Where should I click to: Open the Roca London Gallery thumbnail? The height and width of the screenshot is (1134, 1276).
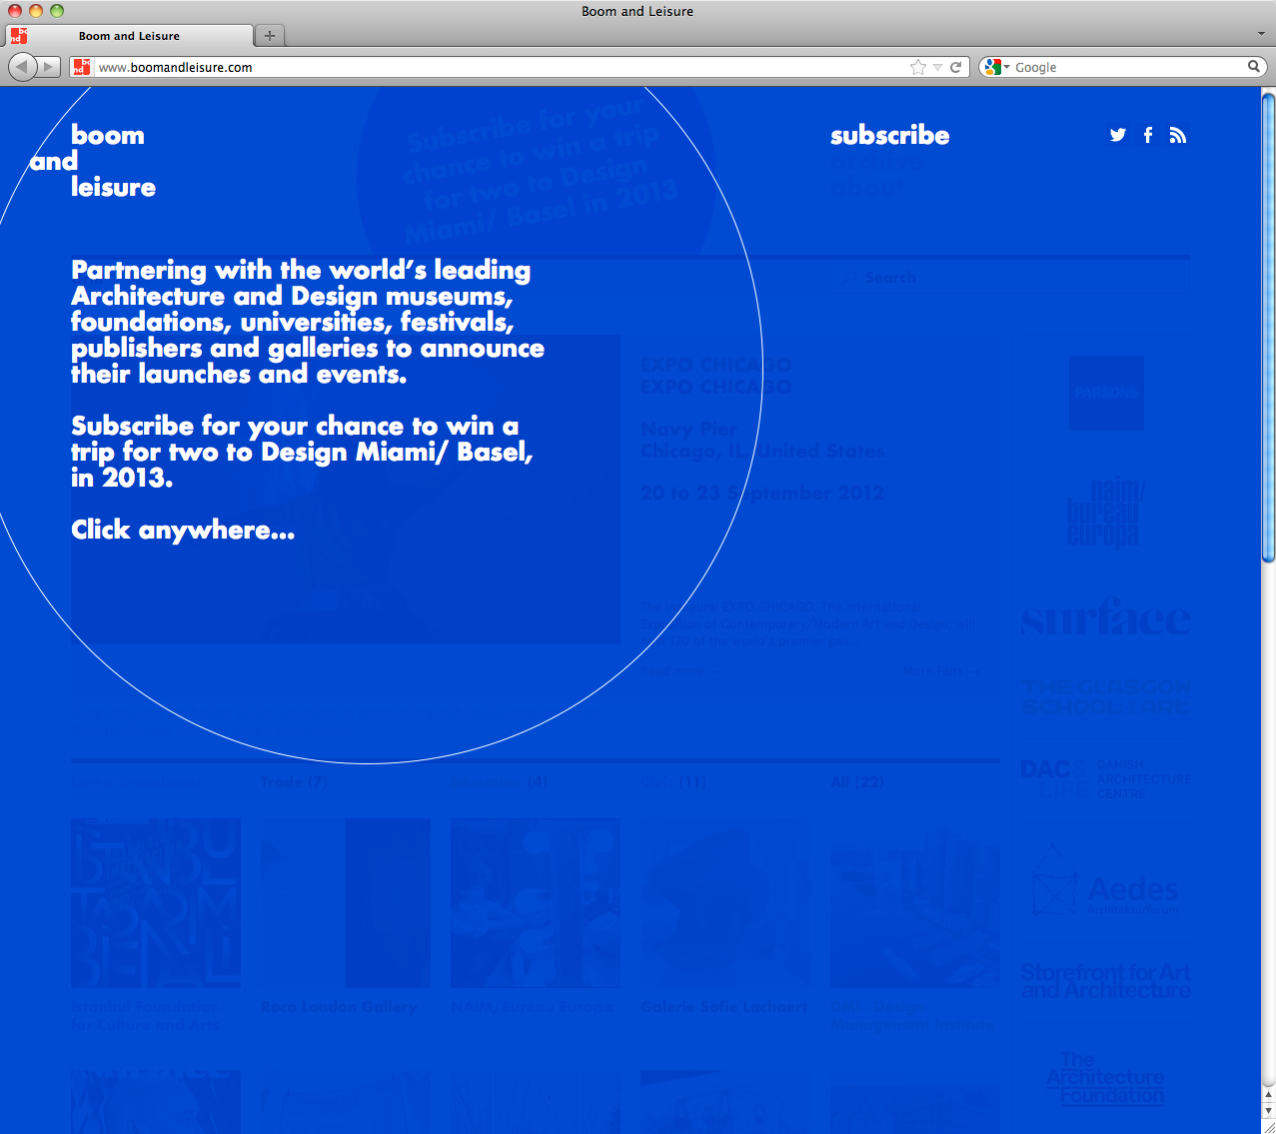tap(346, 903)
